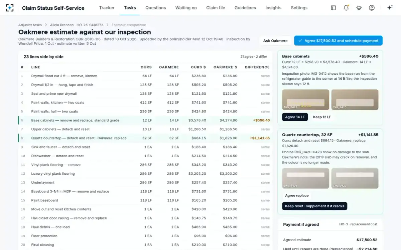Image resolution: width=401 pixels, height=250 pixels.
Task: Choose Agree replace for quartz countertop
Action: [x=297, y=196]
